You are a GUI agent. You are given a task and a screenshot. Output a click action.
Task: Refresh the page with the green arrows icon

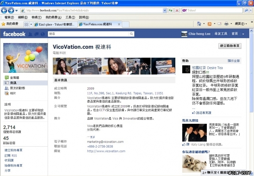170,11
